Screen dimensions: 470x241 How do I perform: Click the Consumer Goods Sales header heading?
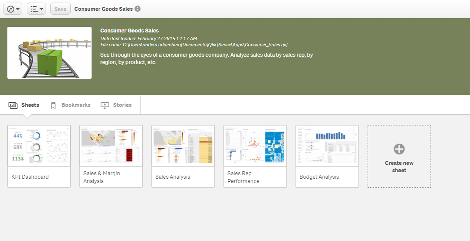tap(129, 30)
